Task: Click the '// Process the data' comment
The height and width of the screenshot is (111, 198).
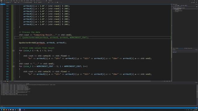Action: click(x=29, y=32)
